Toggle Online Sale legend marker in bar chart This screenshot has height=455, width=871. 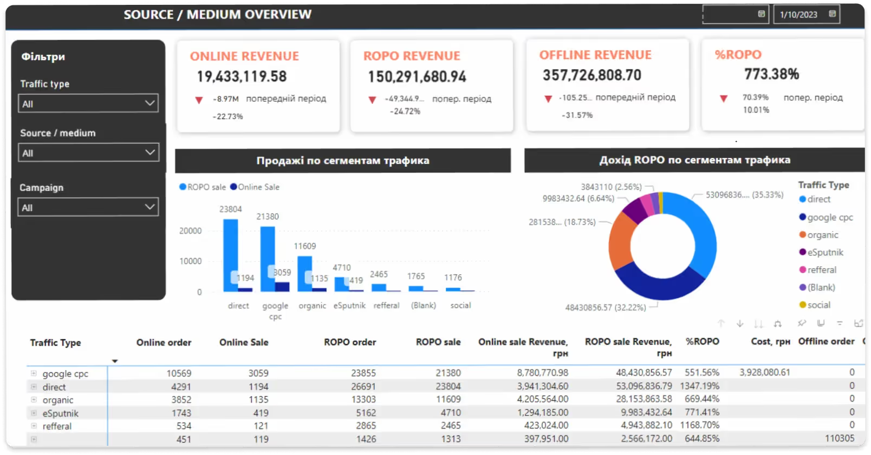point(233,187)
